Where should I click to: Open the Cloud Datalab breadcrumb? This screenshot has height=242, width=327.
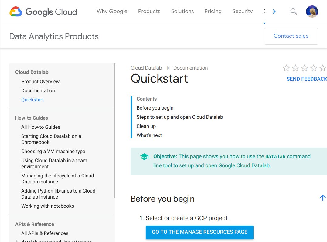point(146,68)
